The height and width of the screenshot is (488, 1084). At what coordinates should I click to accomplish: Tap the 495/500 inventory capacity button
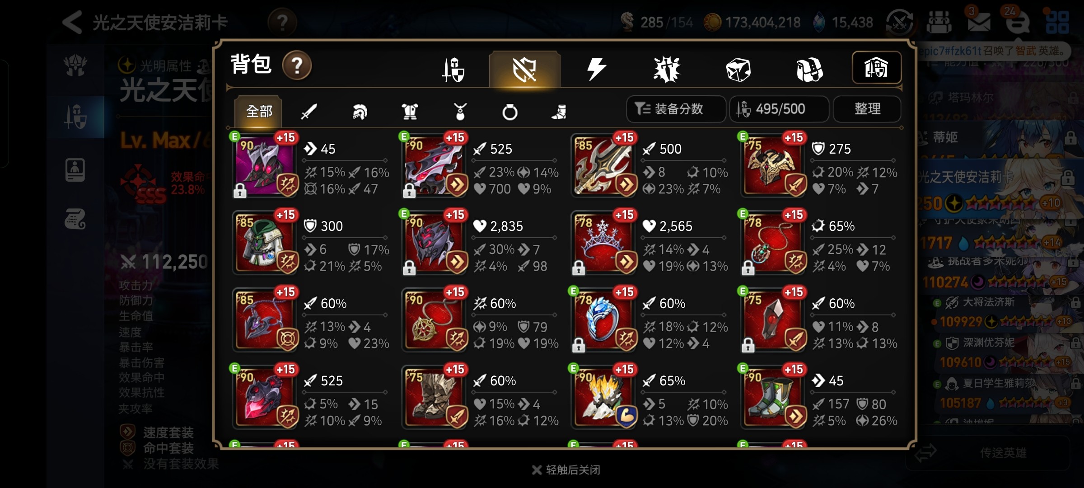point(779,109)
